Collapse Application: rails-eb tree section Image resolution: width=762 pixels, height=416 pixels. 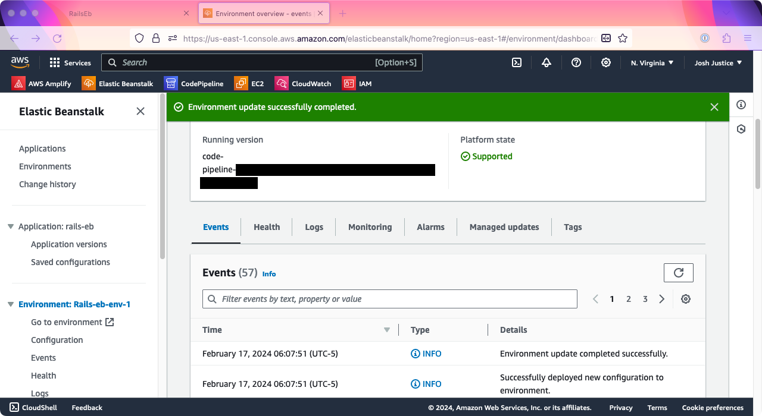click(11, 226)
